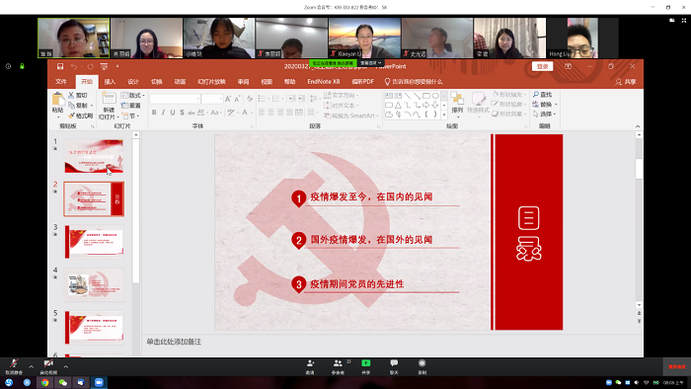This screenshot has height=389, width=691.
Task: Click red Leave Meeting button
Action: click(677, 366)
